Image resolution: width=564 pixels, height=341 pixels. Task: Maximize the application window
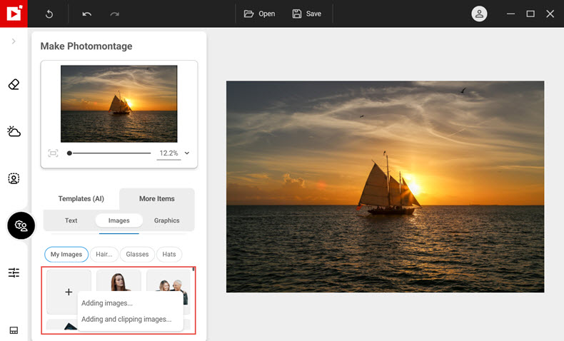(x=530, y=14)
